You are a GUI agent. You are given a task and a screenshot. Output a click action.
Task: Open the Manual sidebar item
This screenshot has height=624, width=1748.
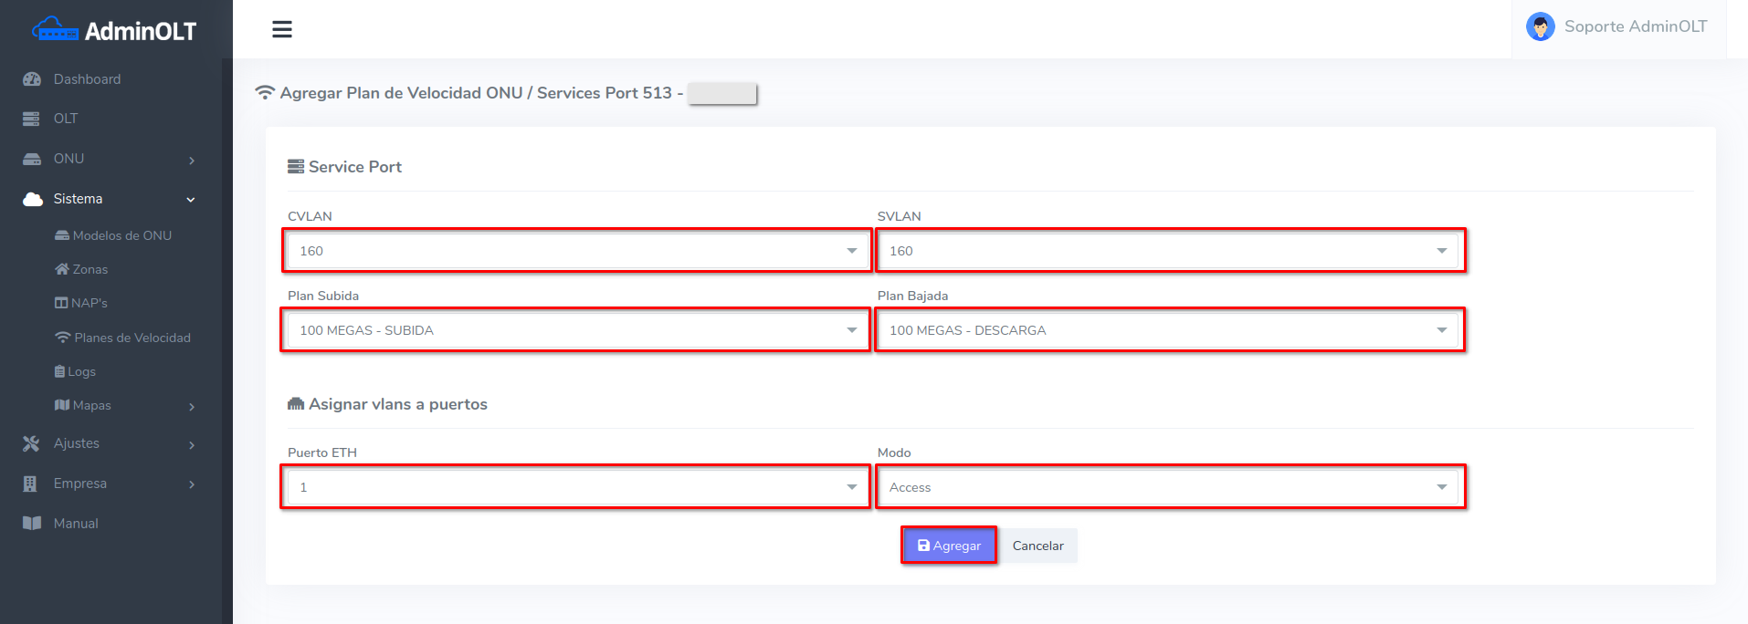[76, 524]
